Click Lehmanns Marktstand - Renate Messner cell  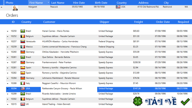tap(61, 78)
